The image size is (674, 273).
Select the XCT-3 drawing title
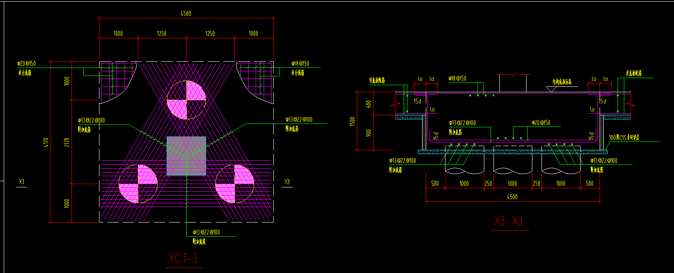pos(183,258)
